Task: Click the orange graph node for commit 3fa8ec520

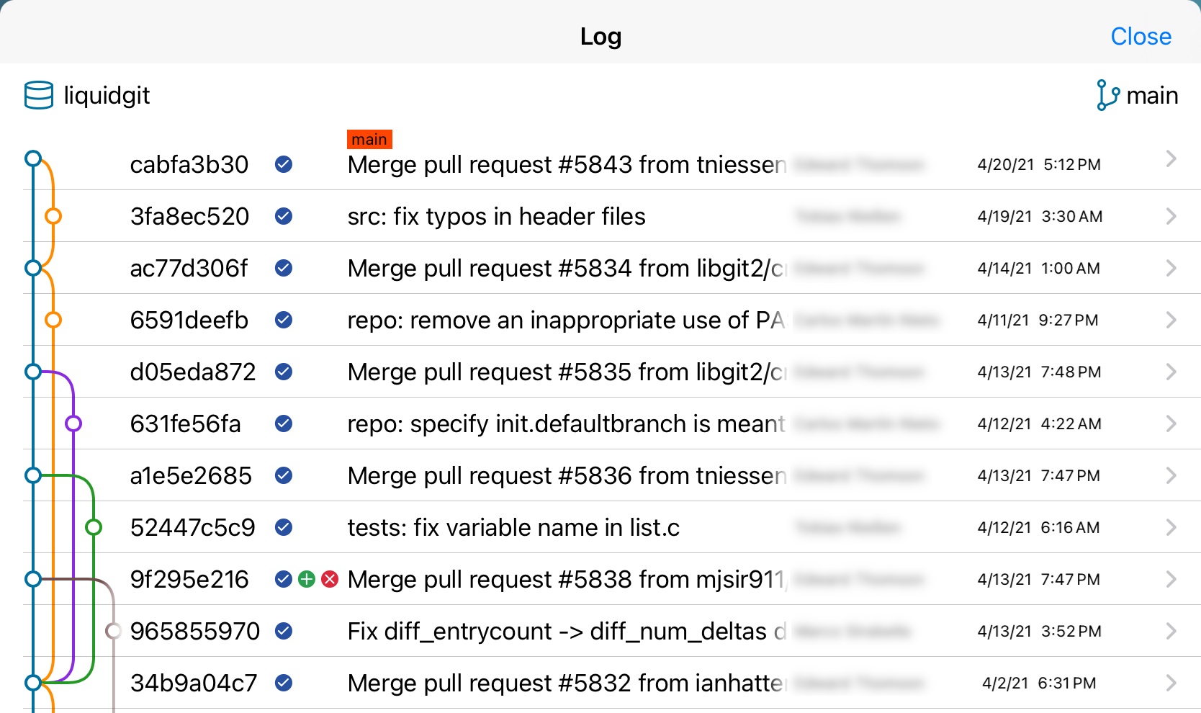Action: click(x=53, y=216)
